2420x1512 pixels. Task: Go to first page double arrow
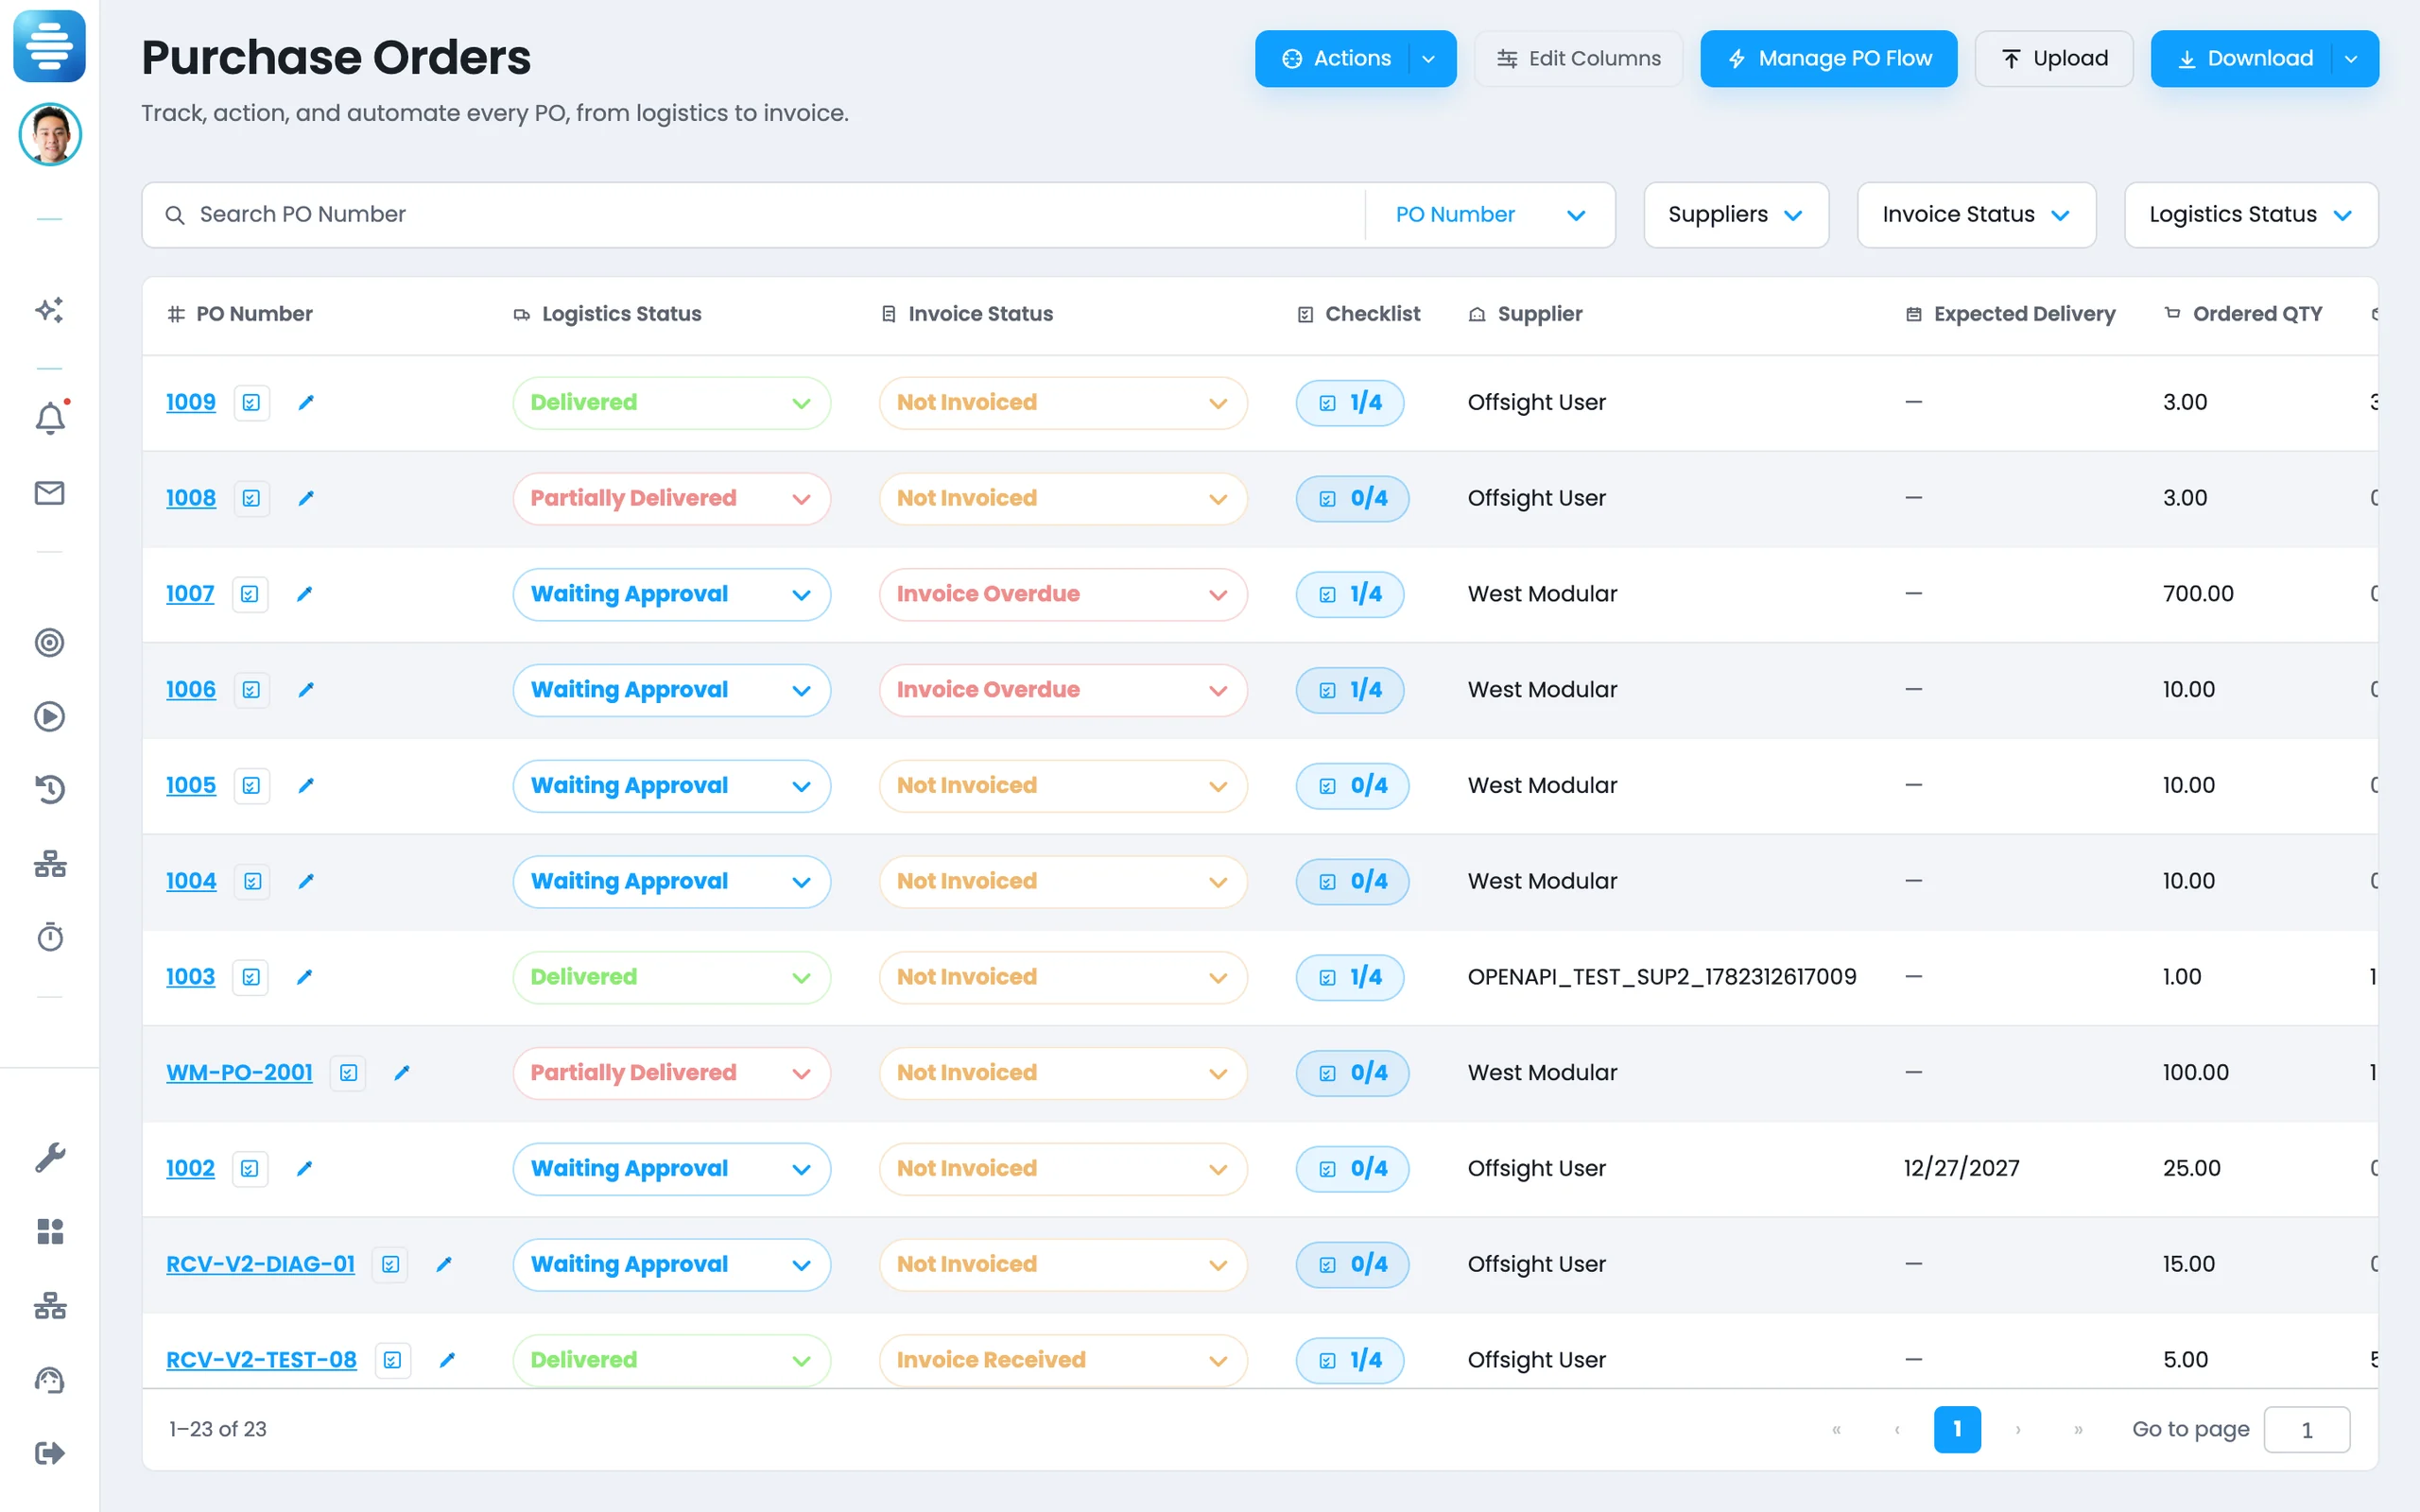[1836, 1430]
